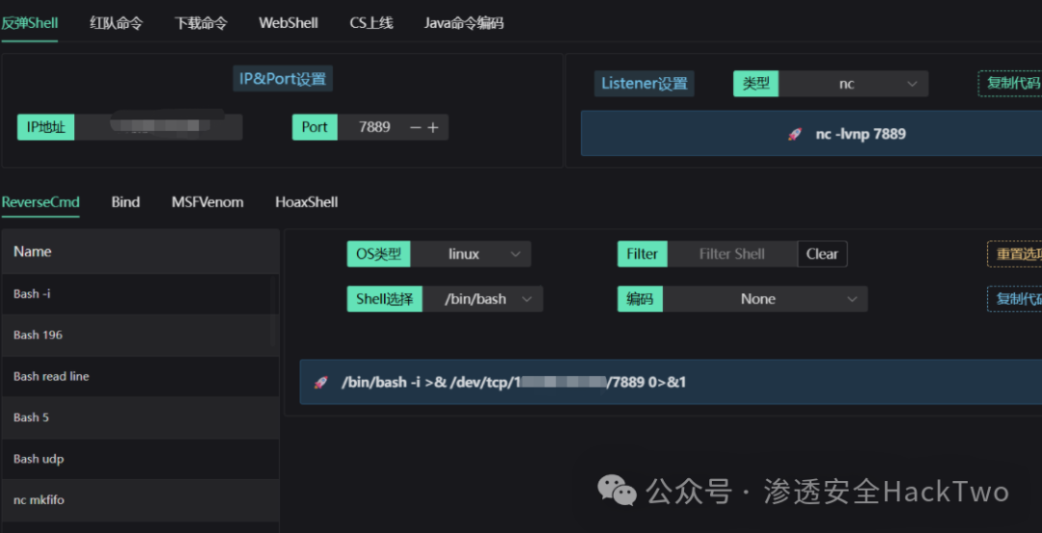Select Bash 5 in the Name list
The height and width of the screenshot is (533, 1042).
tap(140, 417)
